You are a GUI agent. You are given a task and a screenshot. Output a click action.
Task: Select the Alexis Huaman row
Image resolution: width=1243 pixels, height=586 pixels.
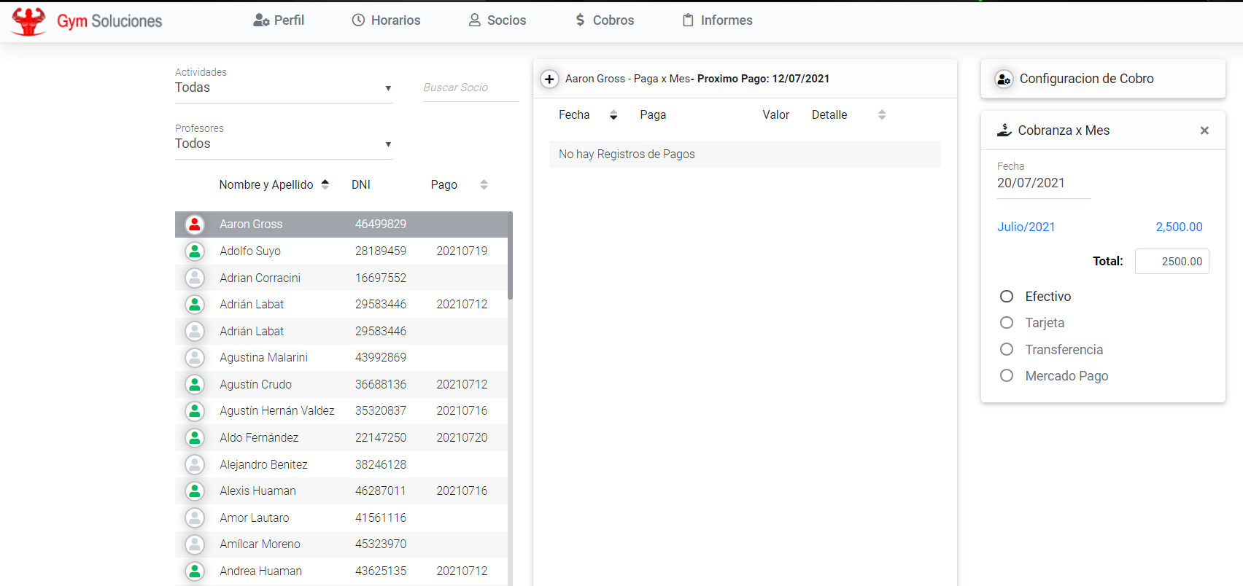(x=341, y=491)
